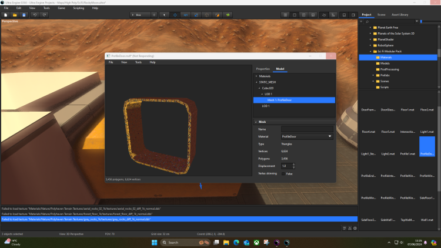Open the Scripting menu
Image resolution: width=441 pixels, height=248 pixels.
(x=78, y=8)
